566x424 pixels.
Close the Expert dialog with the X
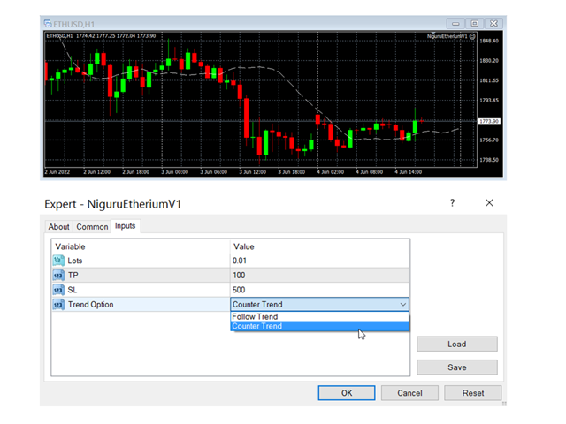(x=489, y=202)
